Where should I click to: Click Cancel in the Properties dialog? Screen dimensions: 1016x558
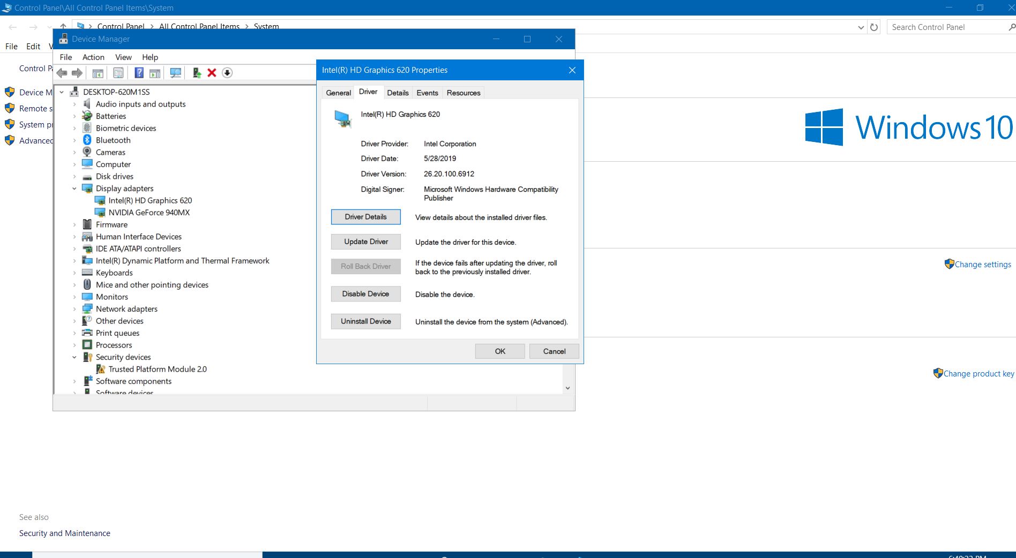coord(554,351)
